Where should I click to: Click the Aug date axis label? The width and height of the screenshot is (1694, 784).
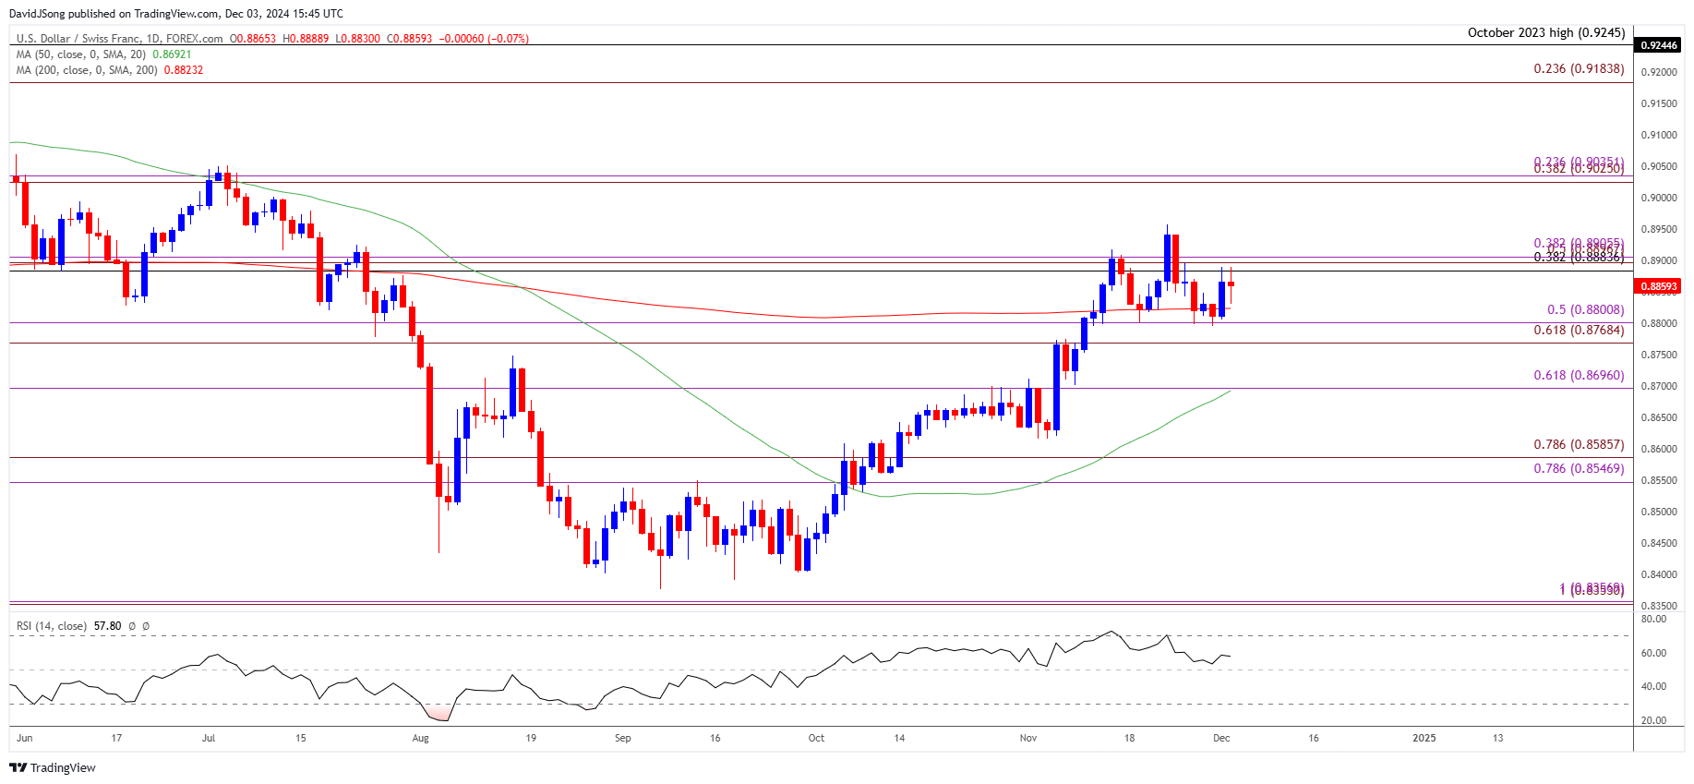[x=421, y=739]
